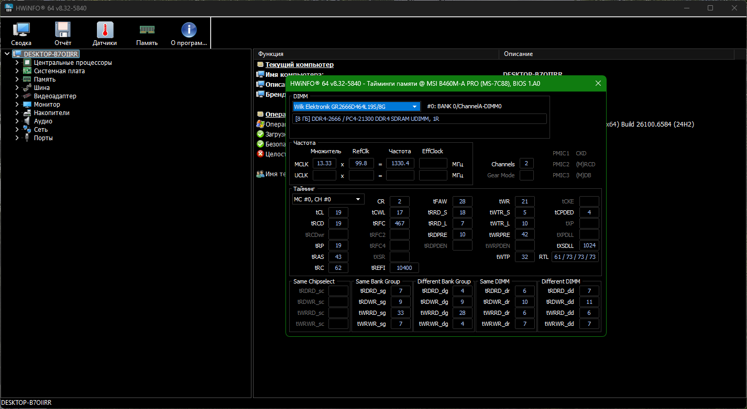Click the Функция column header
The height and width of the screenshot is (409, 747).
[x=376, y=54]
